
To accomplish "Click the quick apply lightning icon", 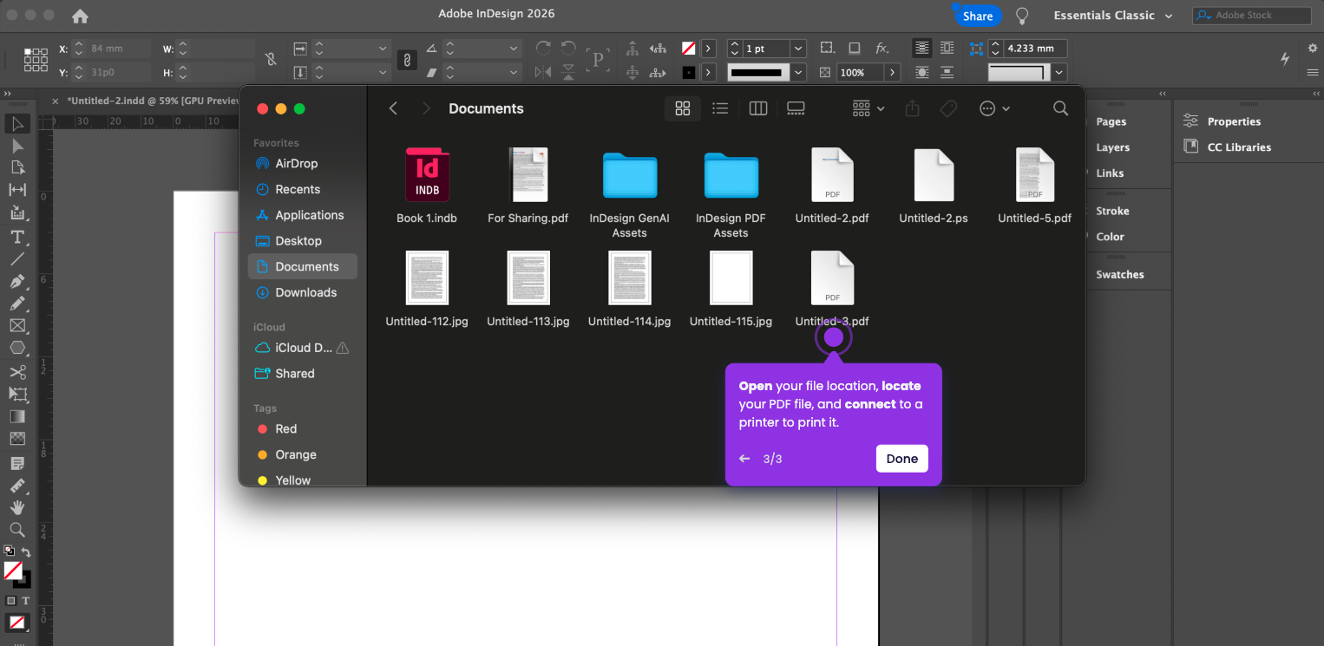I will (x=1286, y=59).
